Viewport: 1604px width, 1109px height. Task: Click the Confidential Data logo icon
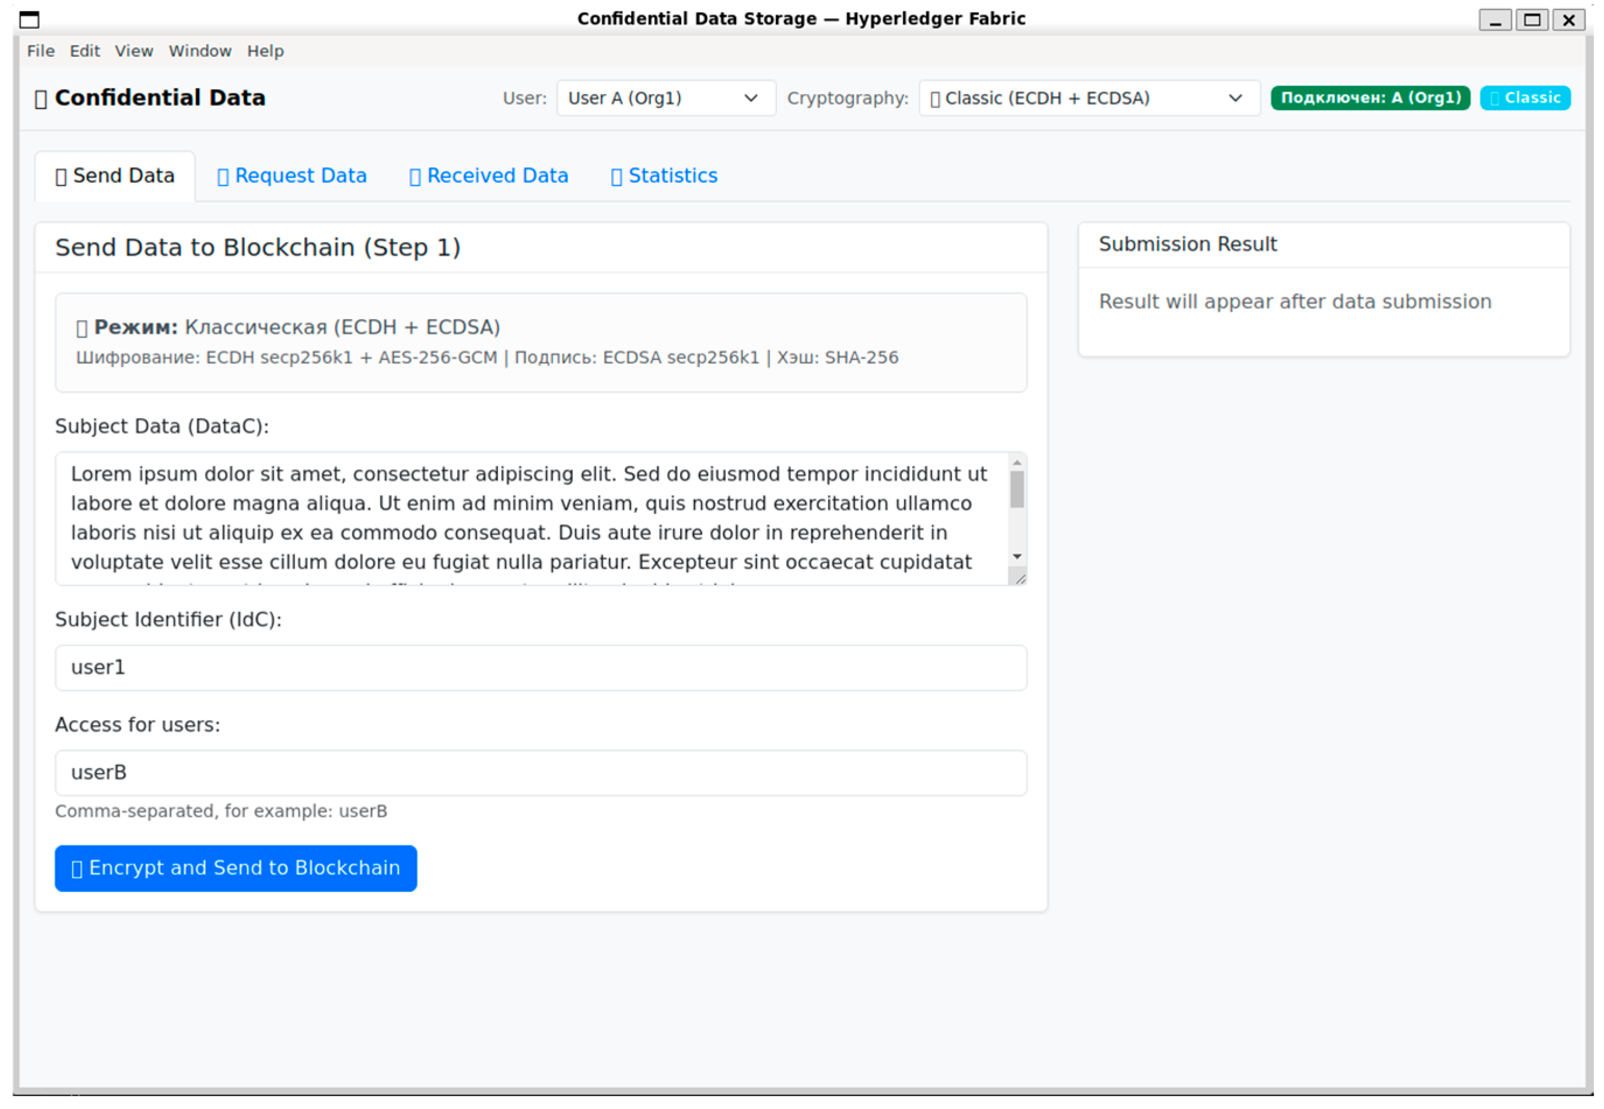(x=41, y=99)
